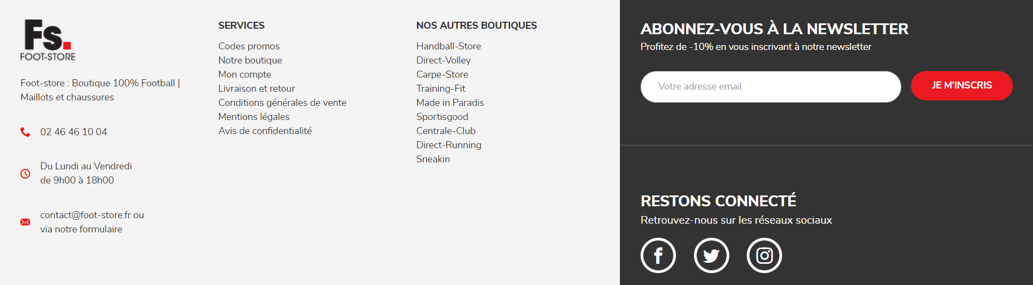The width and height of the screenshot is (1033, 285).
Task: Click the red phone icon
Action: click(25, 132)
